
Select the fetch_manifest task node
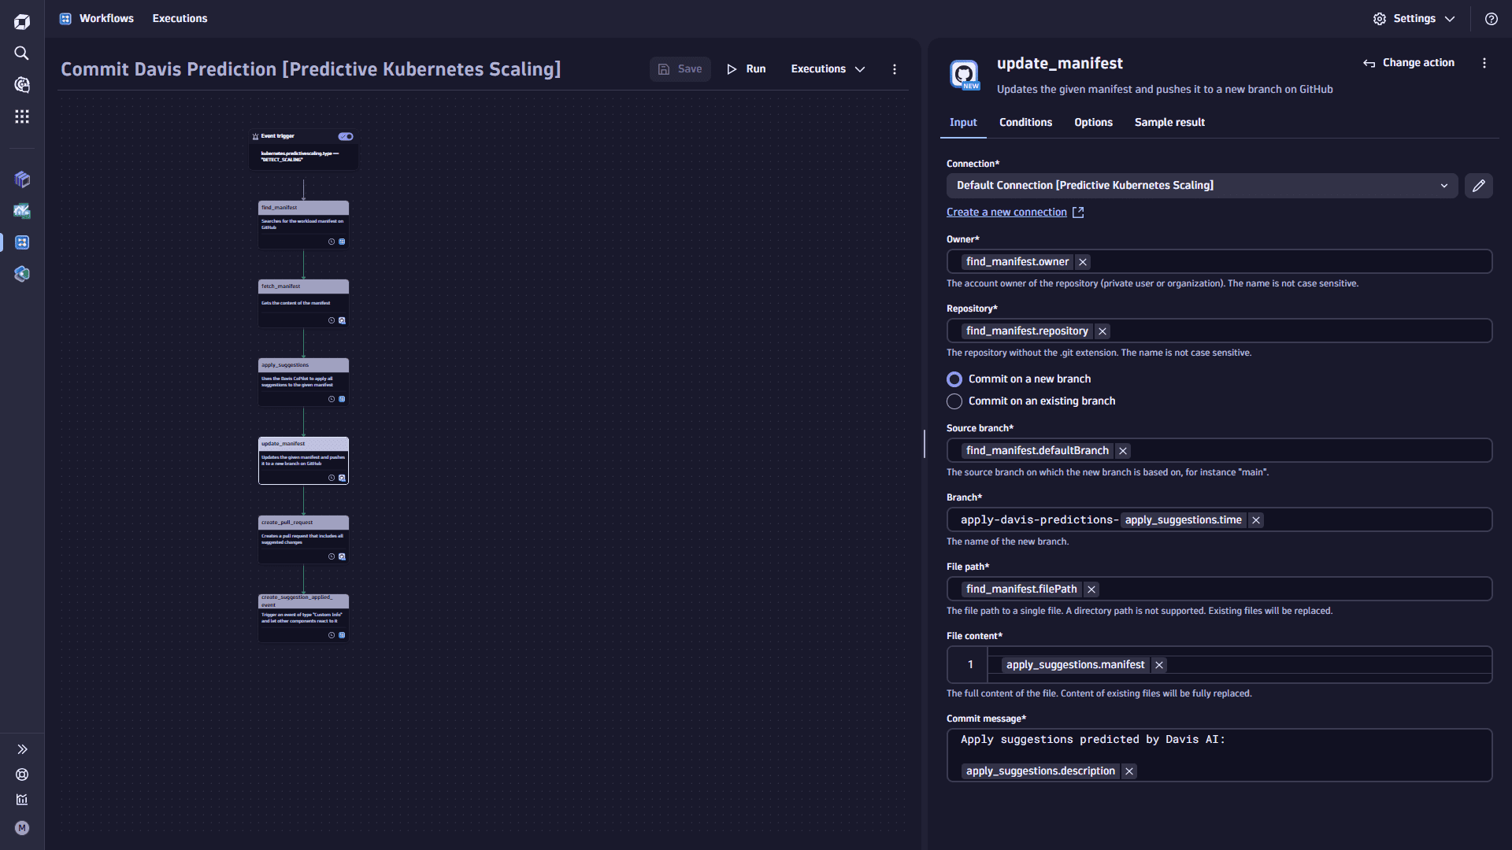pyautogui.click(x=303, y=303)
